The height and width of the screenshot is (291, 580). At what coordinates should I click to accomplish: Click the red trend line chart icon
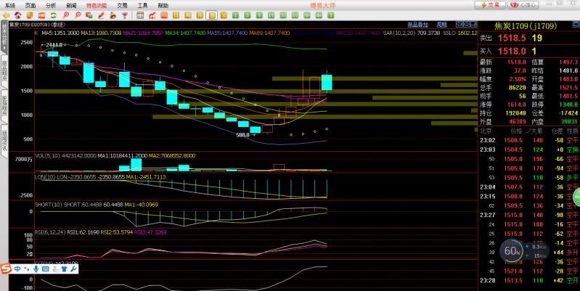pos(152,15)
